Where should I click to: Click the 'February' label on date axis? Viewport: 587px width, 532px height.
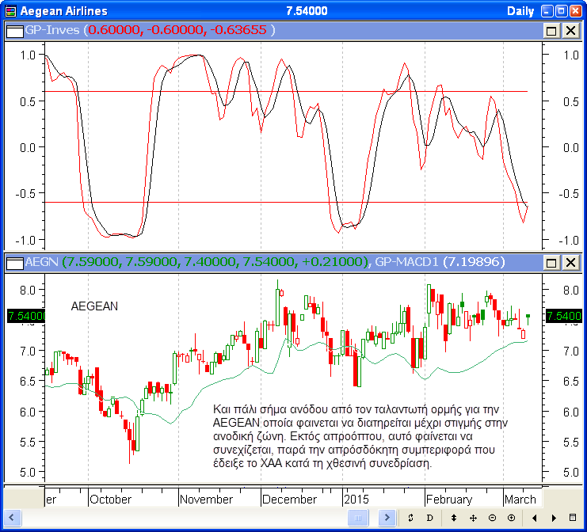click(449, 500)
